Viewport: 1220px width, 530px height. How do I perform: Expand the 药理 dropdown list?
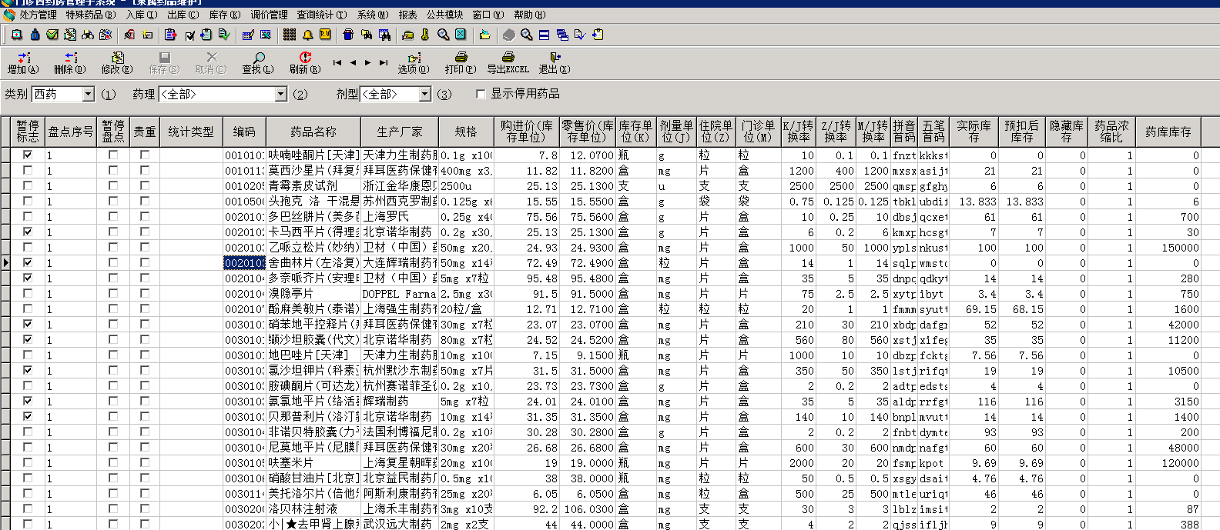click(280, 94)
